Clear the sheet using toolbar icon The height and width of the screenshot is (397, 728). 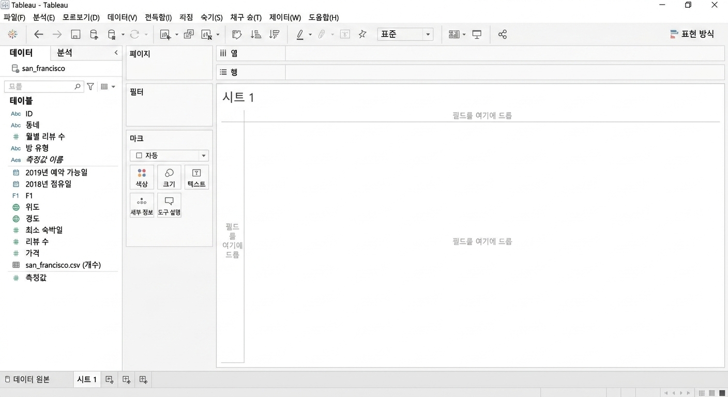206,35
